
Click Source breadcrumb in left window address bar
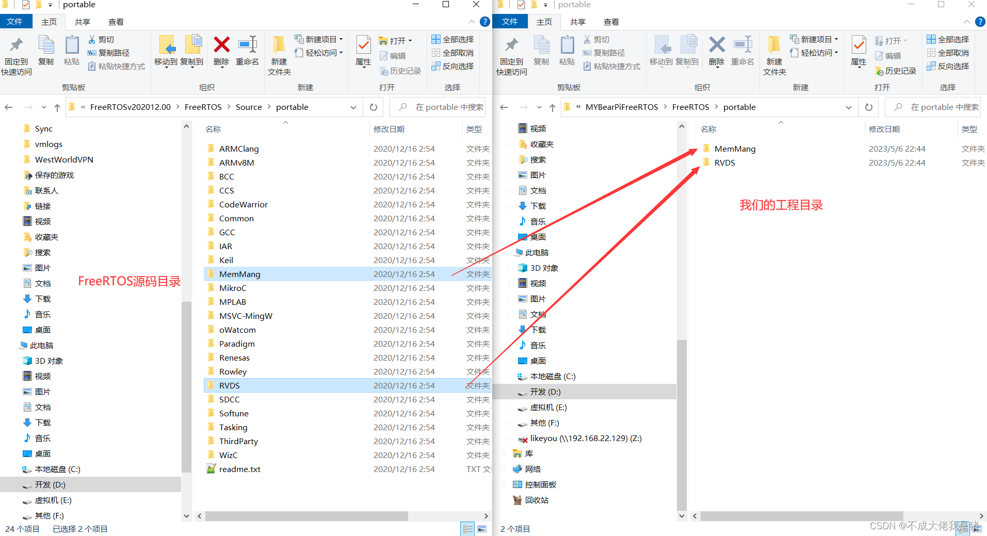pos(249,107)
